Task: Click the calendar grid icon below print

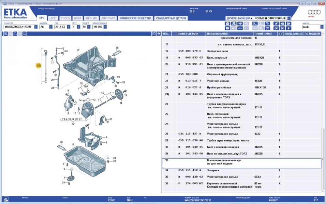Action: coord(228,28)
